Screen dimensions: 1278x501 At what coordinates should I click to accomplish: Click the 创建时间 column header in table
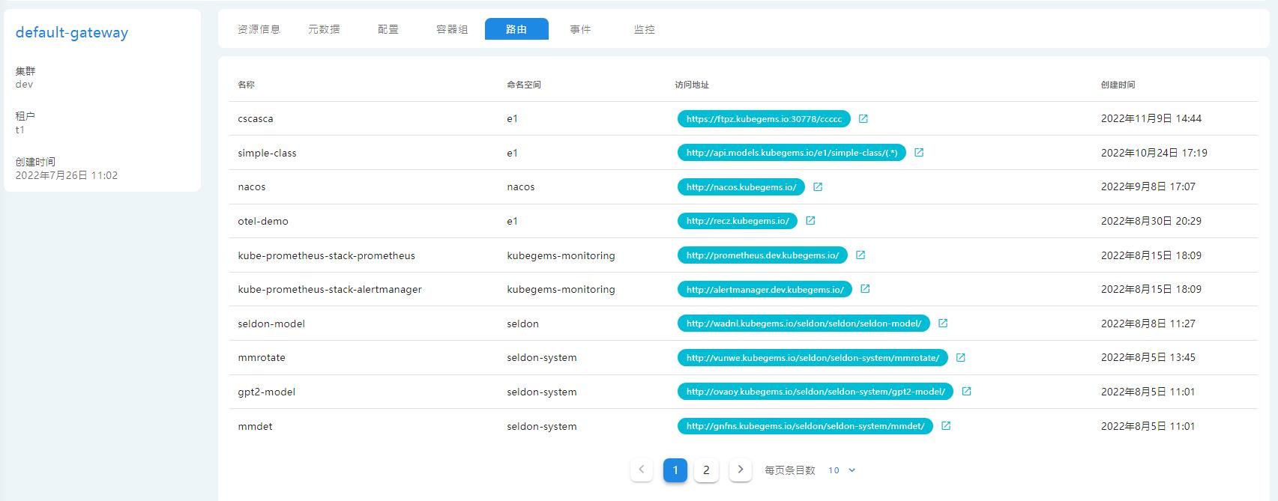point(1118,85)
